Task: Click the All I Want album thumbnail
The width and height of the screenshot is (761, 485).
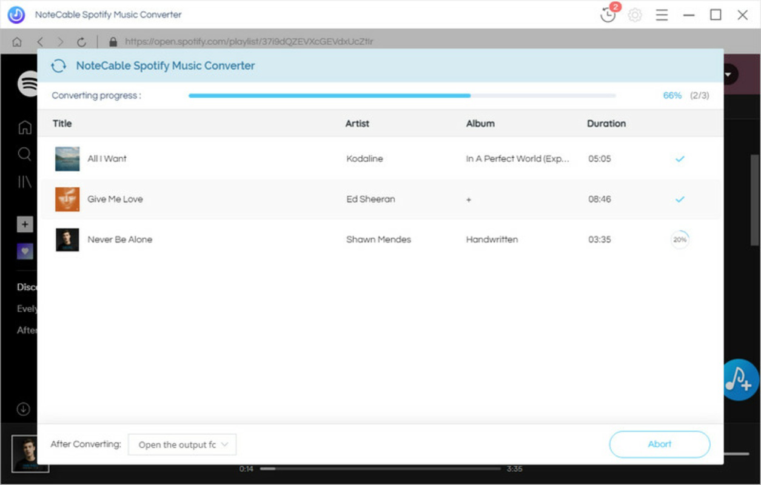Action: pyautogui.click(x=67, y=159)
